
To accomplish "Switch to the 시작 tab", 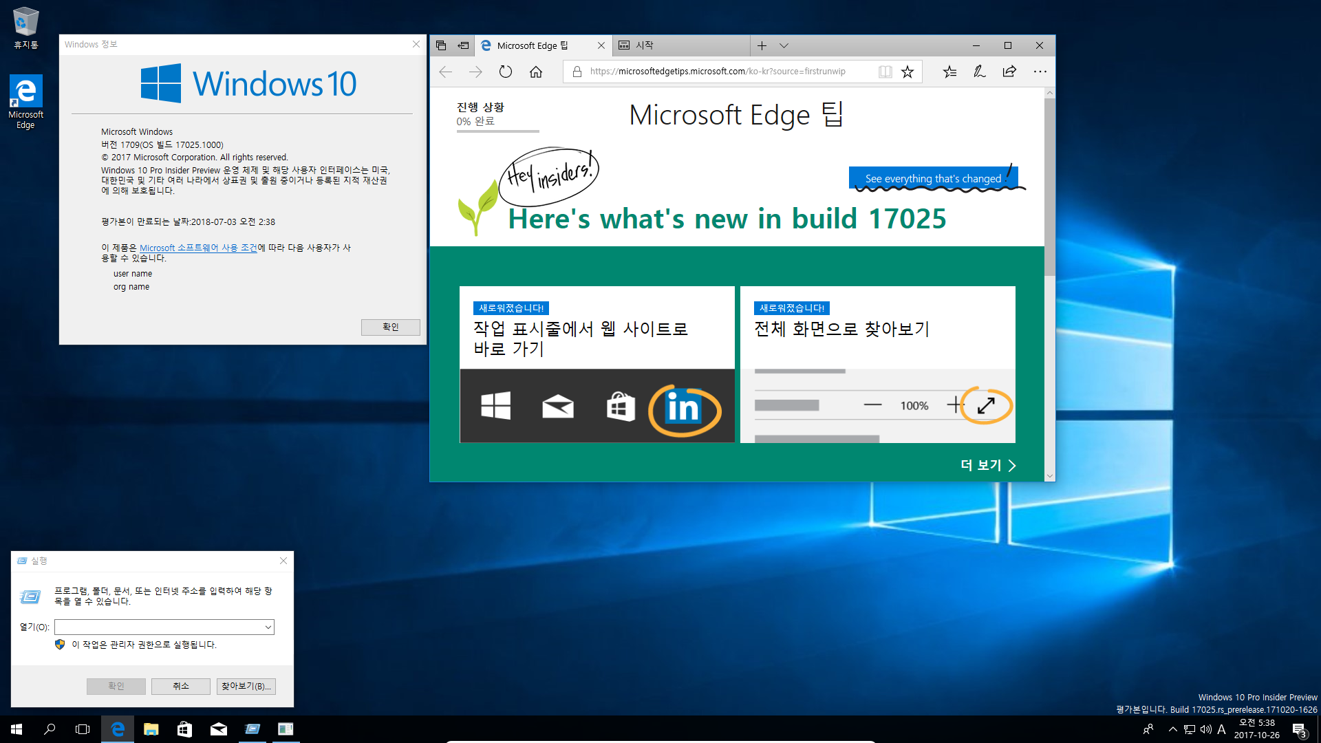I will [x=681, y=45].
